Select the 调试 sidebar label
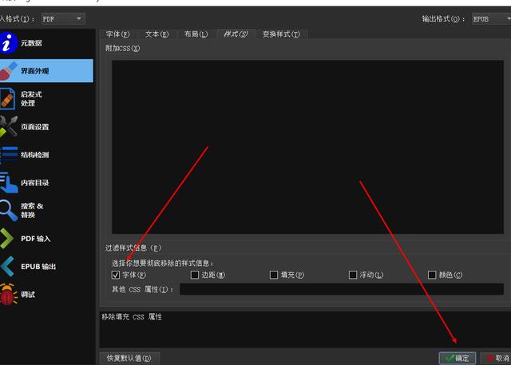Image resolution: width=511 pixels, height=365 pixels. [28, 295]
